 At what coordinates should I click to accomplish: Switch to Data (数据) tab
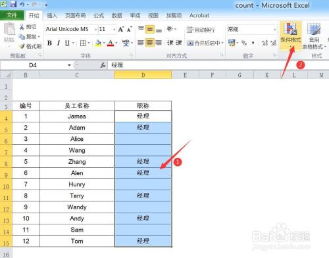tap(116, 15)
